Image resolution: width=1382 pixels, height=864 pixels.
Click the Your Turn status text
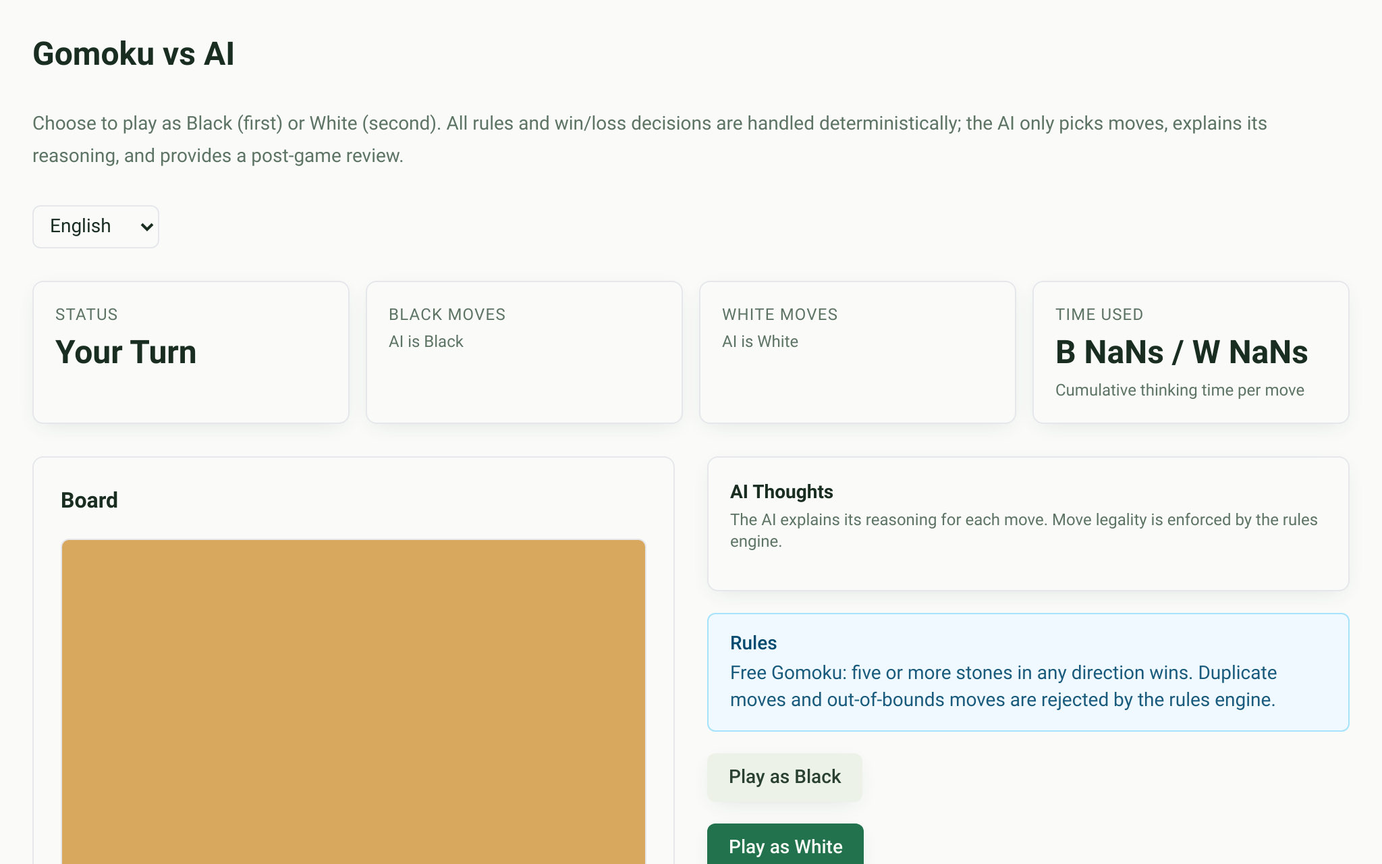(126, 352)
